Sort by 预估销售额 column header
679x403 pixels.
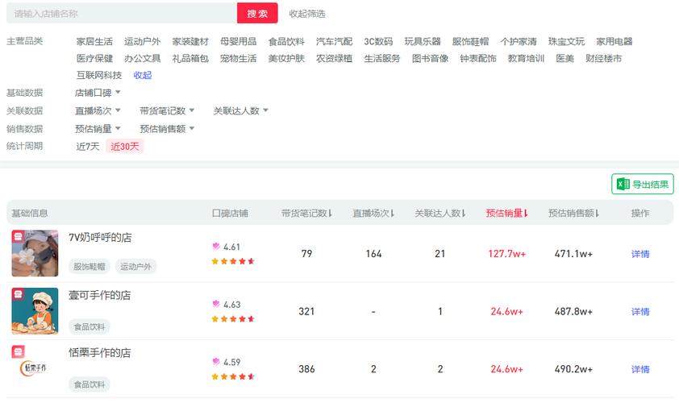pos(572,214)
